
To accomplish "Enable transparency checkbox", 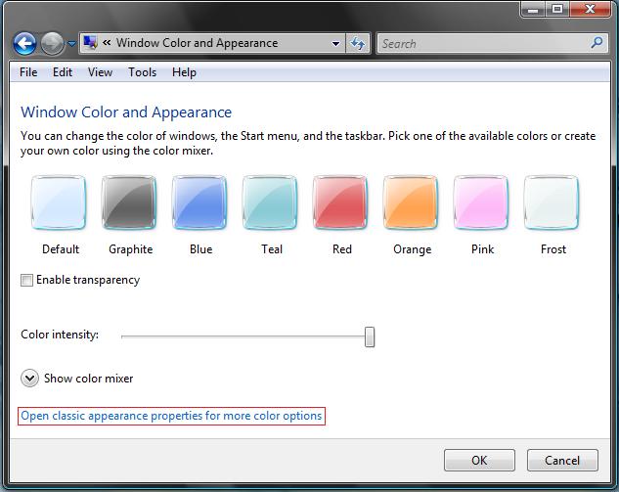I will [x=26, y=280].
